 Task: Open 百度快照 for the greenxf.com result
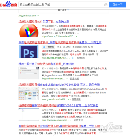pyautogui.click(x=76, y=99)
